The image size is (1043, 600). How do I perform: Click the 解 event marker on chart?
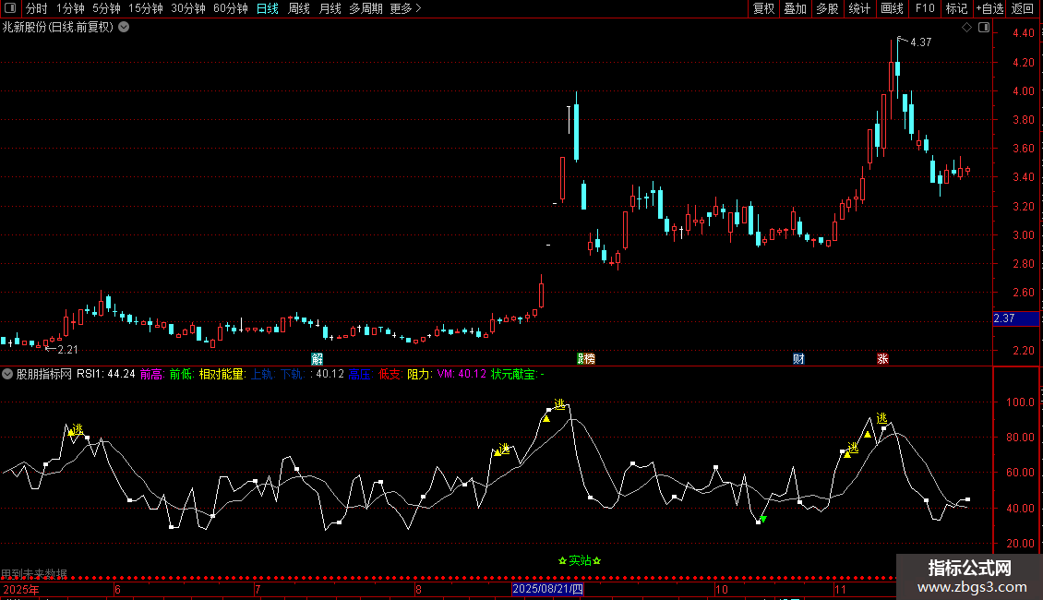tap(318, 359)
